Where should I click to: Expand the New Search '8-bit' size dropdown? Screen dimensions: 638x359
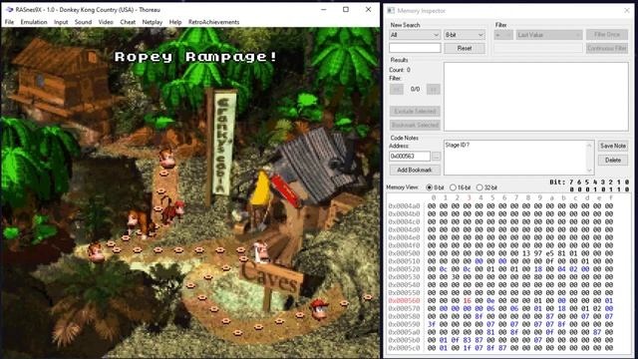pyautogui.click(x=465, y=35)
